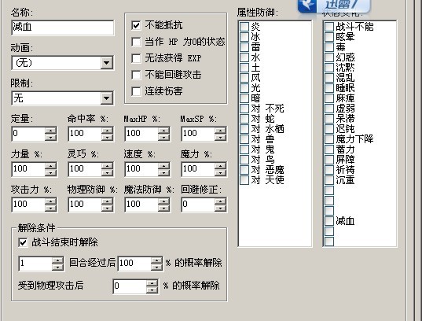Toggle 战斗结束时解除 checkbox

pyautogui.click(x=23, y=242)
